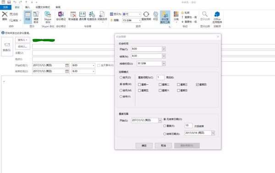Open meeting start time 8:00 dropdown
Screen dimensions: 275x173
[93, 65]
